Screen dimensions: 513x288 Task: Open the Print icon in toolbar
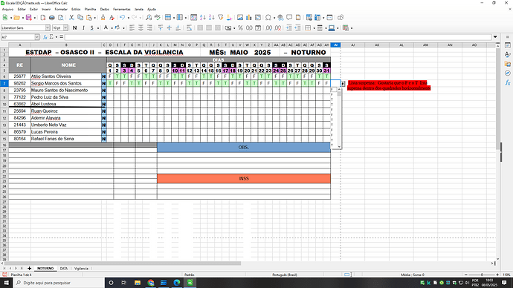tap(52, 18)
